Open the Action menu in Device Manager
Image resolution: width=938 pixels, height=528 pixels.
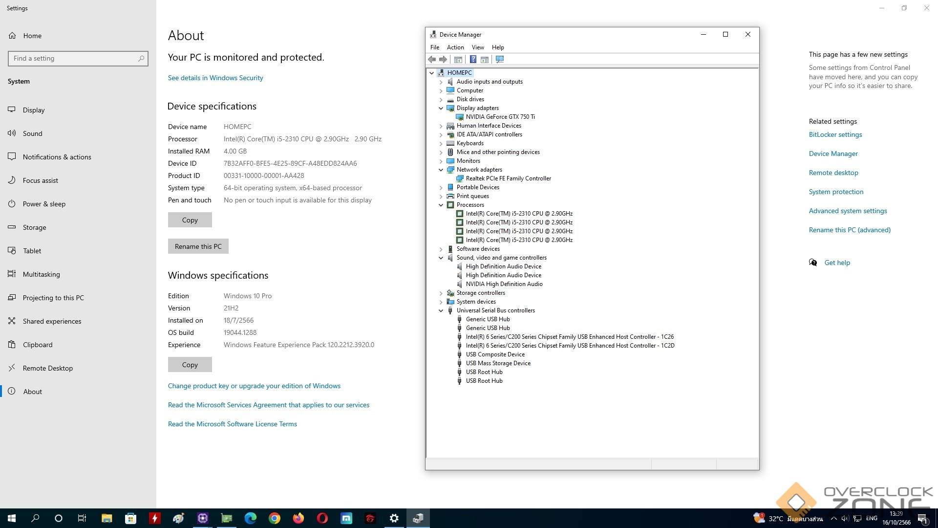(455, 47)
